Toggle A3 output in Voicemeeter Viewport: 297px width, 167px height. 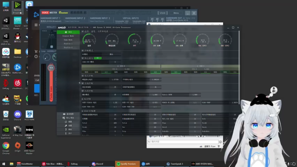[162, 19]
